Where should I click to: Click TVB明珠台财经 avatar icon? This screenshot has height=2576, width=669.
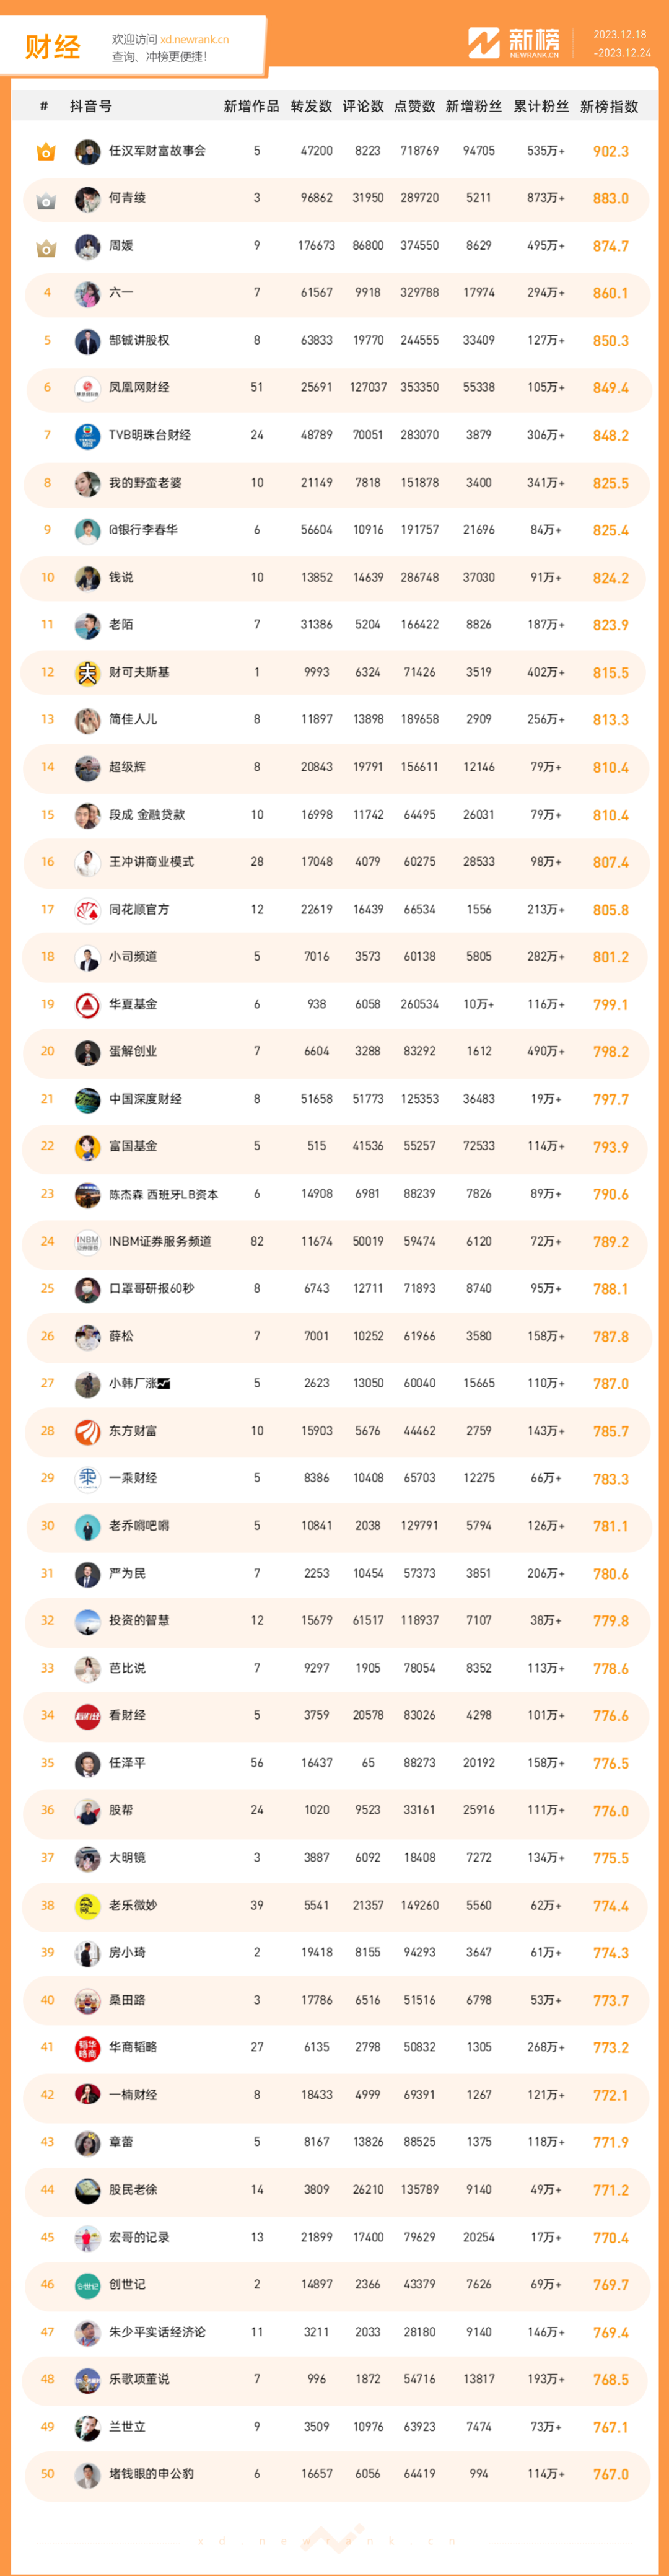click(88, 436)
